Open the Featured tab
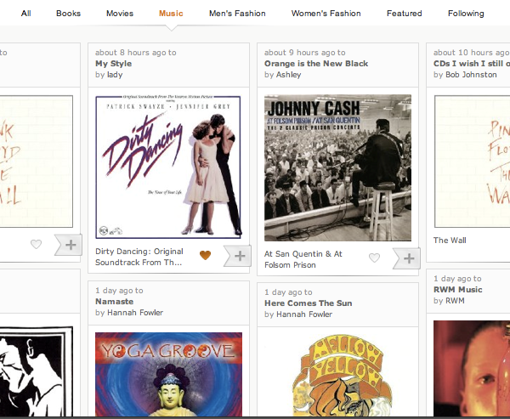The image size is (510, 419). coord(405,14)
